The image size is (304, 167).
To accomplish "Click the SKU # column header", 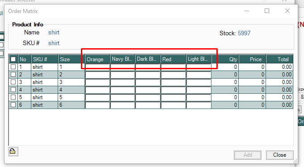I will click(45, 59).
